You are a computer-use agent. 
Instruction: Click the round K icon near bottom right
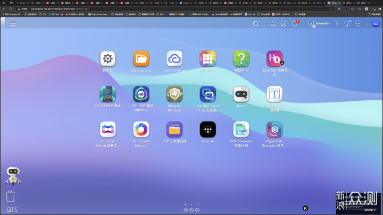point(305,208)
